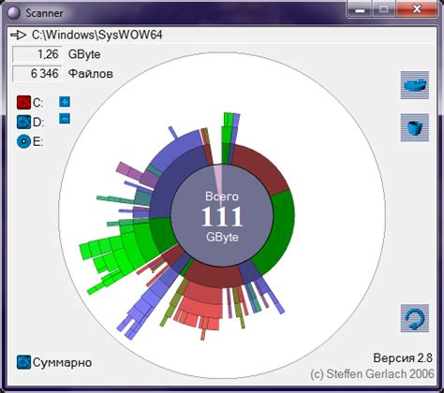Image resolution: width=444 pixels, height=393 pixels.
Task: Click the Scanner app icon in title bar
Action: coord(13,13)
